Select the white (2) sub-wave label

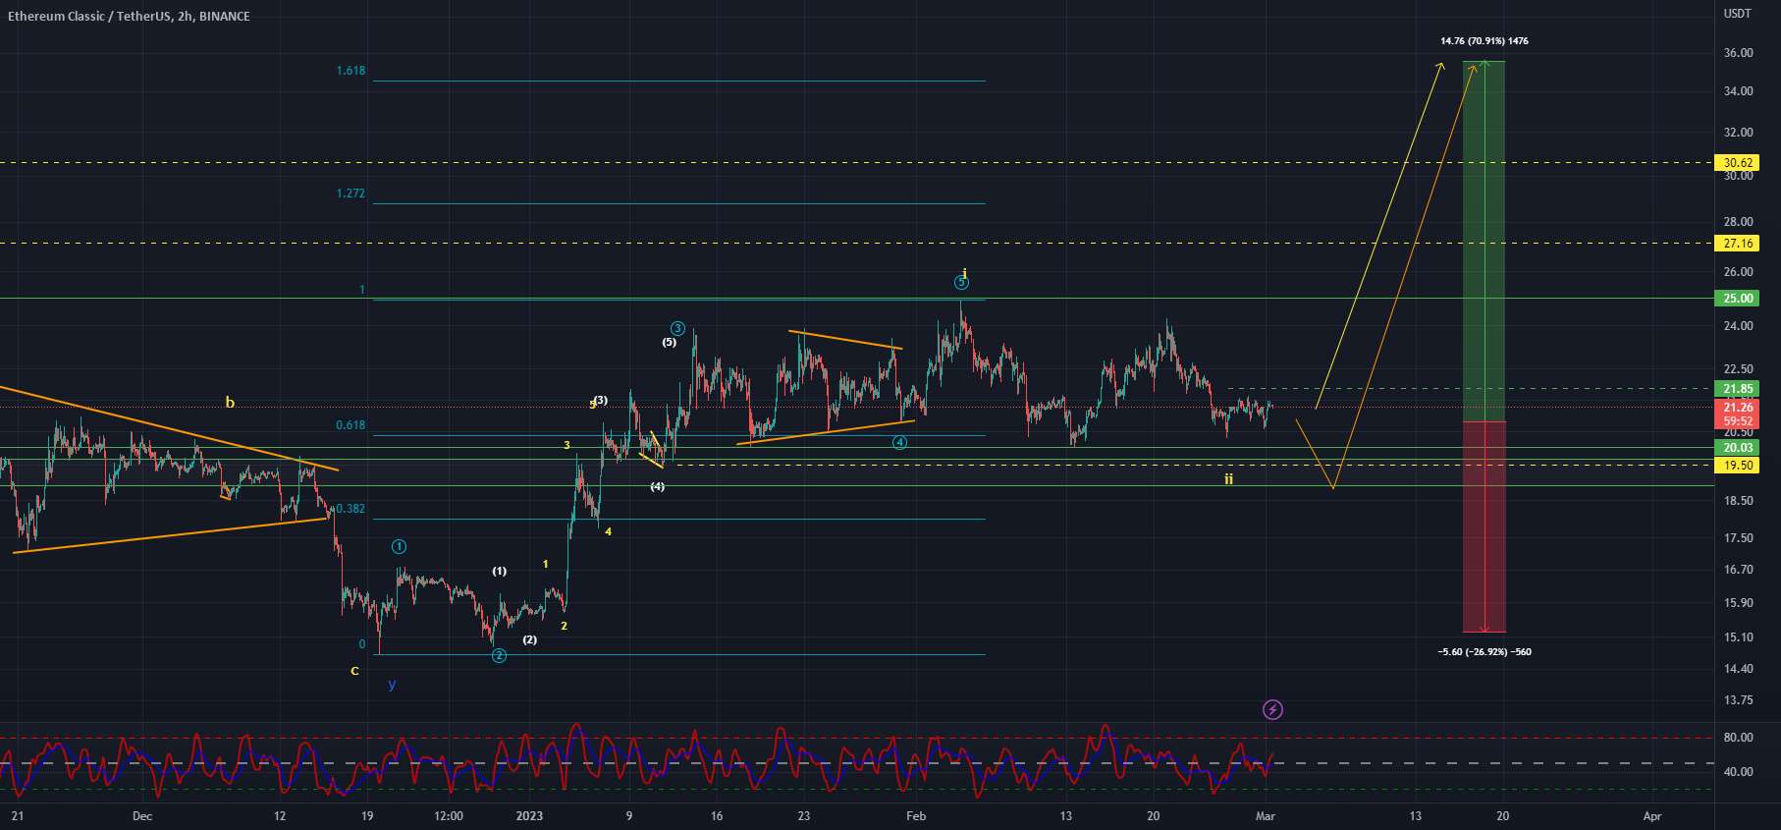tap(530, 640)
